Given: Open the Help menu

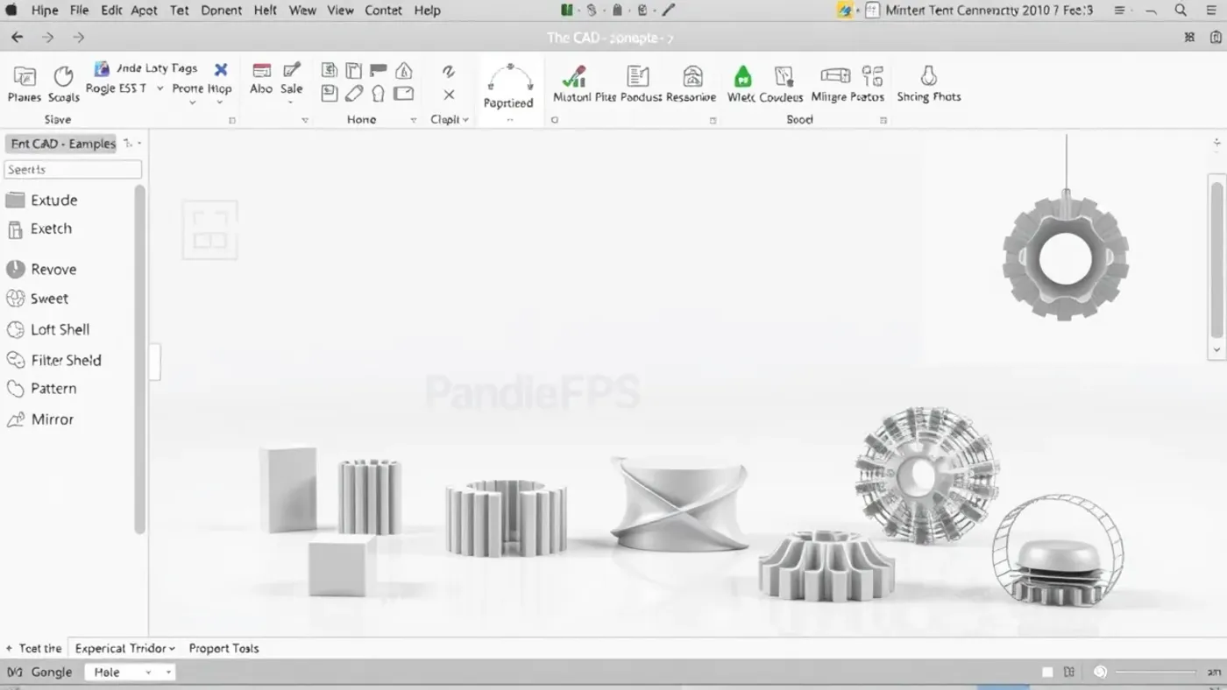Looking at the screenshot, I should [427, 11].
